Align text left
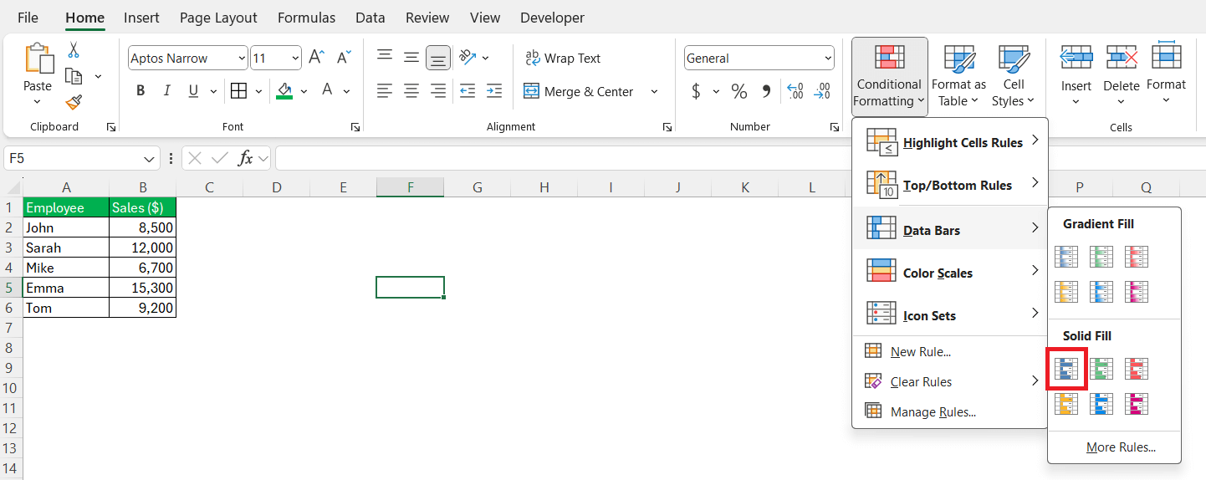The height and width of the screenshot is (480, 1206). click(385, 90)
